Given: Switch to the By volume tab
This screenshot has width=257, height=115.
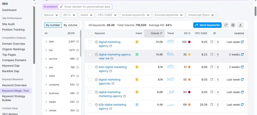Looking at the screenshot, I should tap(70, 25).
